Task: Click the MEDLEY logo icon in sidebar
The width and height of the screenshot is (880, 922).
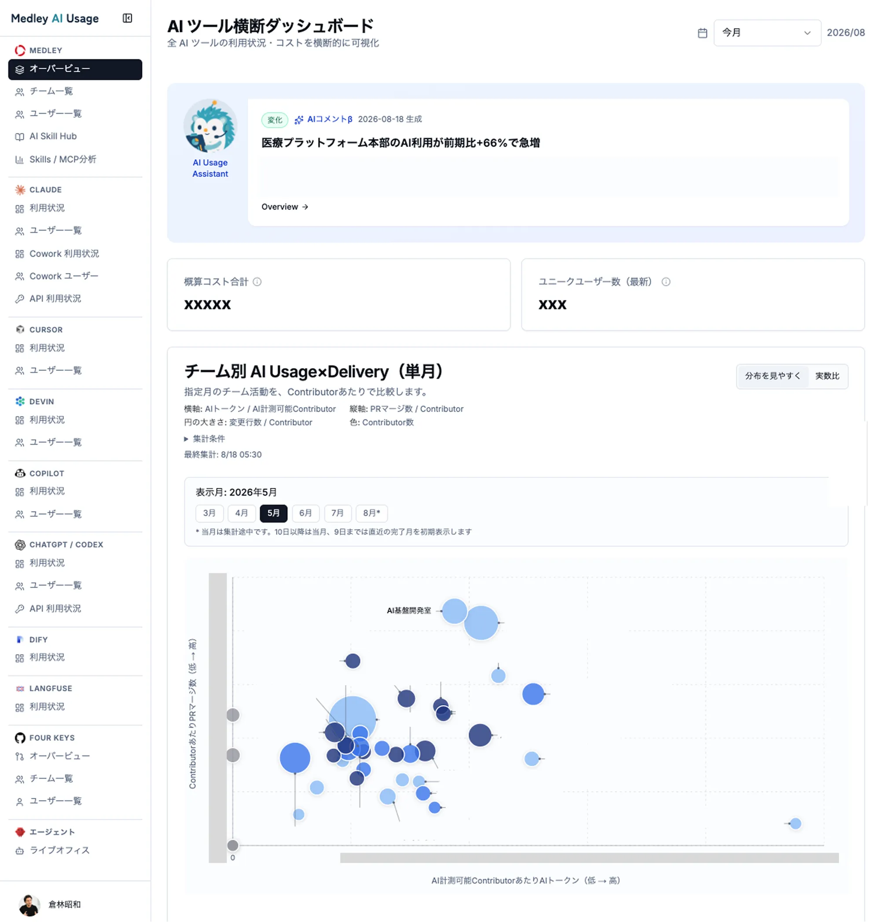Action: coord(20,50)
